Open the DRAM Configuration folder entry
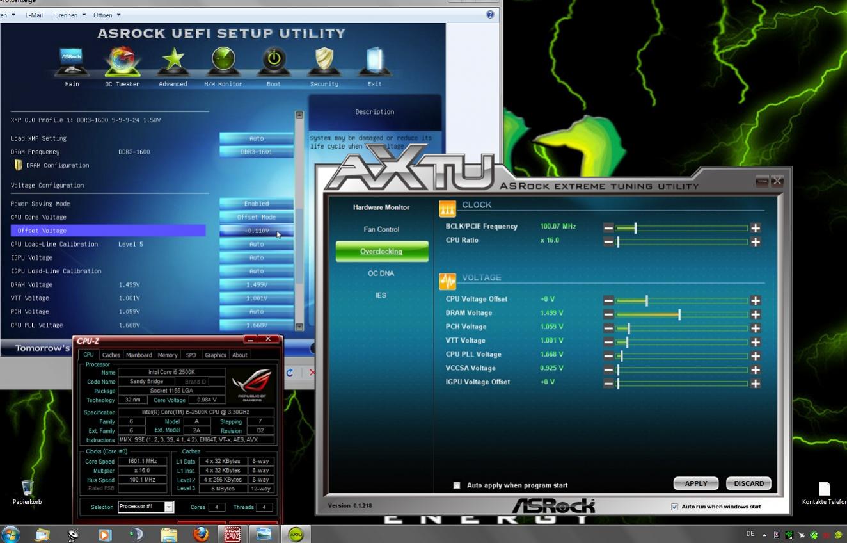Image resolution: width=847 pixels, height=543 pixels. click(x=51, y=165)
